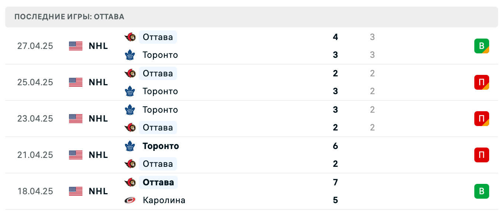The image size is (504, 215).
Task: Click the Ottawa Senators logo on 27.04.25 row
Action: coord(130,37)
